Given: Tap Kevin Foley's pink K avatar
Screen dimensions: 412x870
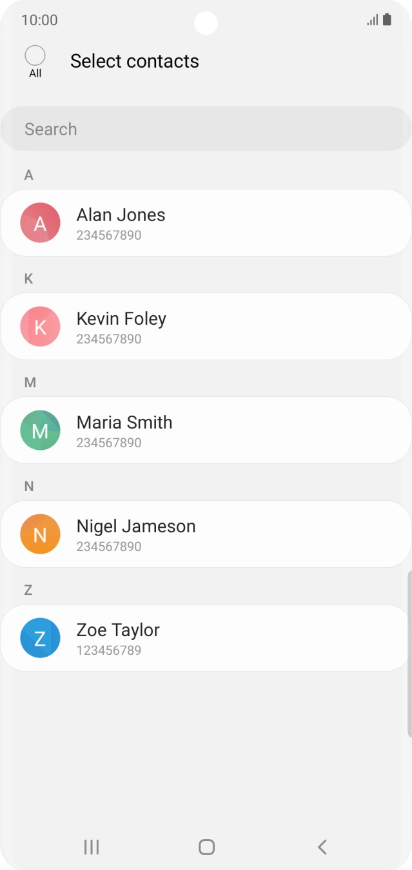Looking at the screenshot, I should pyautogui.click(x=40, y=327).
